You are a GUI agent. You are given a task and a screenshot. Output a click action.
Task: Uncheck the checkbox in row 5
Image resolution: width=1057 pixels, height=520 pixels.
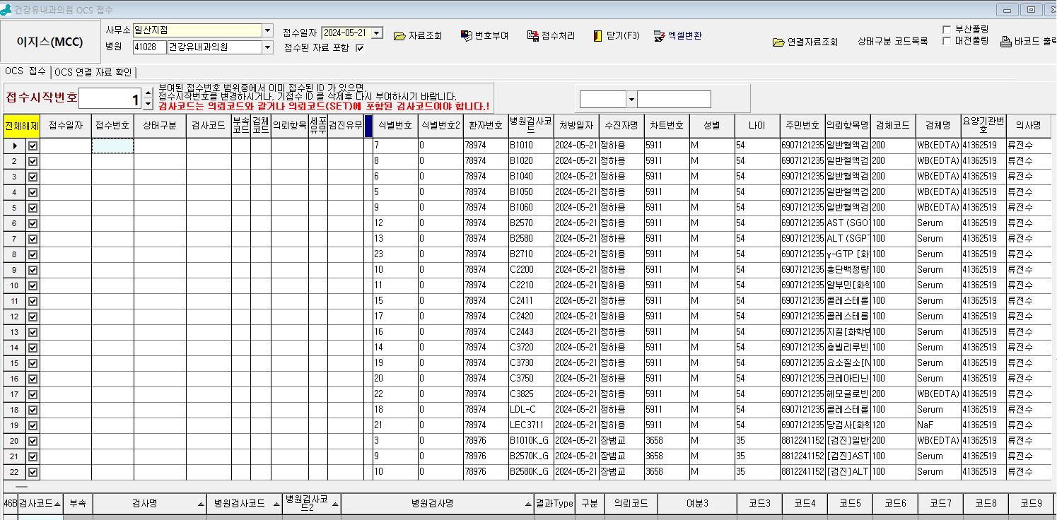33,208
